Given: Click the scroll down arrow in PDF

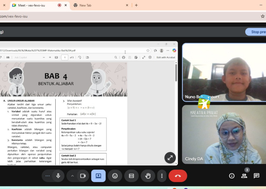Looking at the screenshot, I should [x=176, y=163].
